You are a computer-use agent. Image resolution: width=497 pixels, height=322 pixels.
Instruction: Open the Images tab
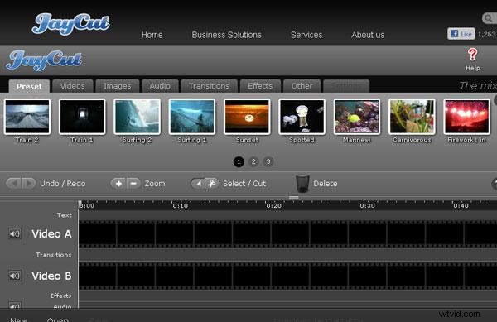click(x=118, y=86)
